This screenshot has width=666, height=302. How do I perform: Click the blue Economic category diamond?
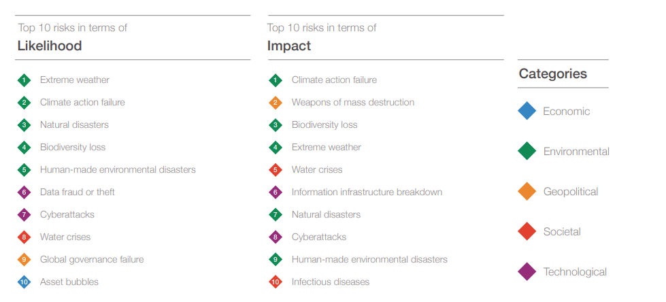click(527, 111)
